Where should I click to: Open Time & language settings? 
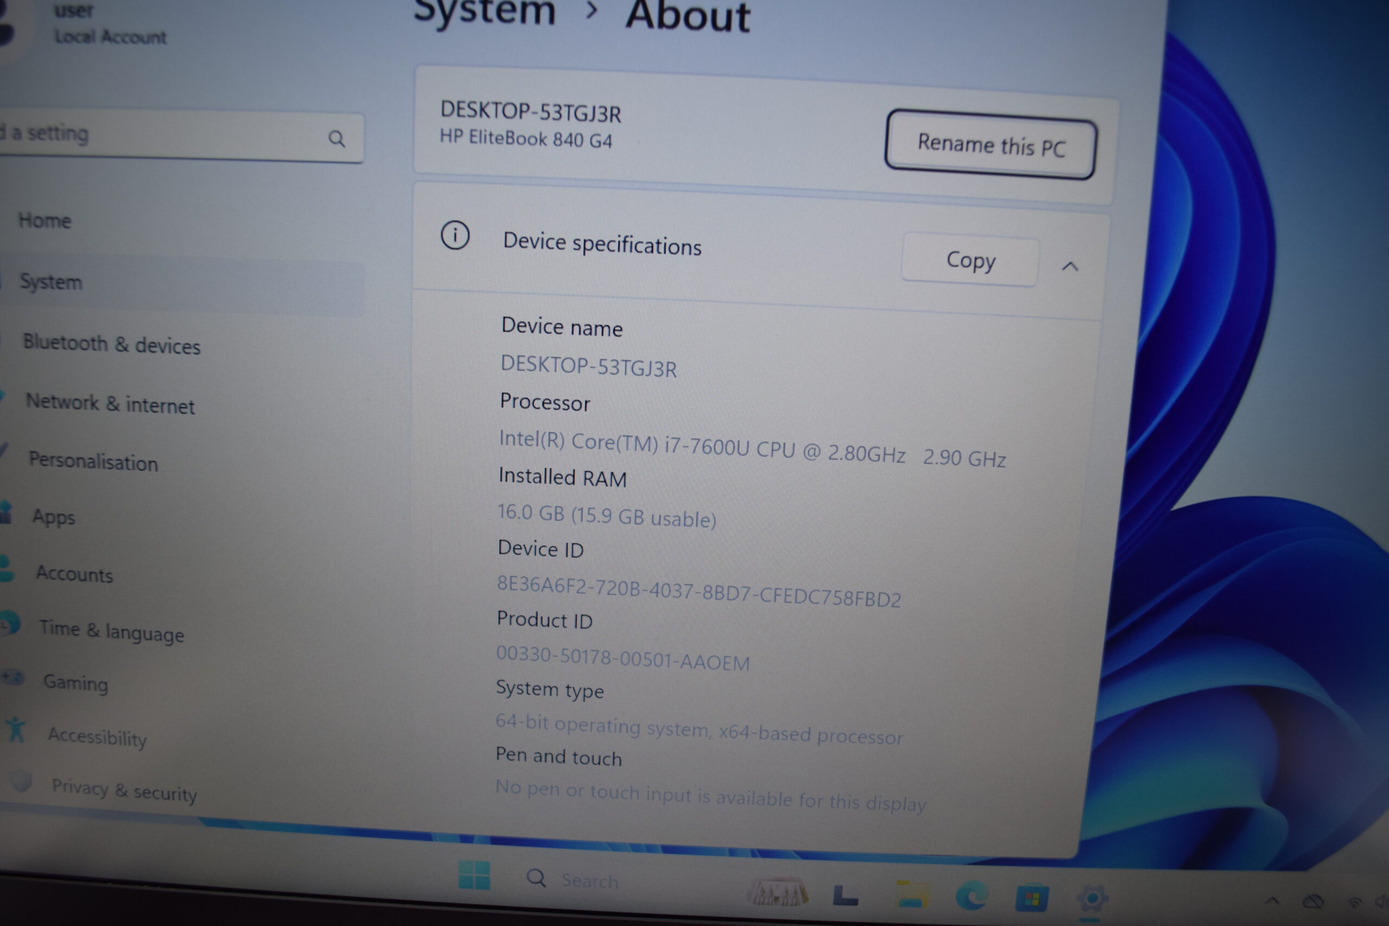(112, 631)
